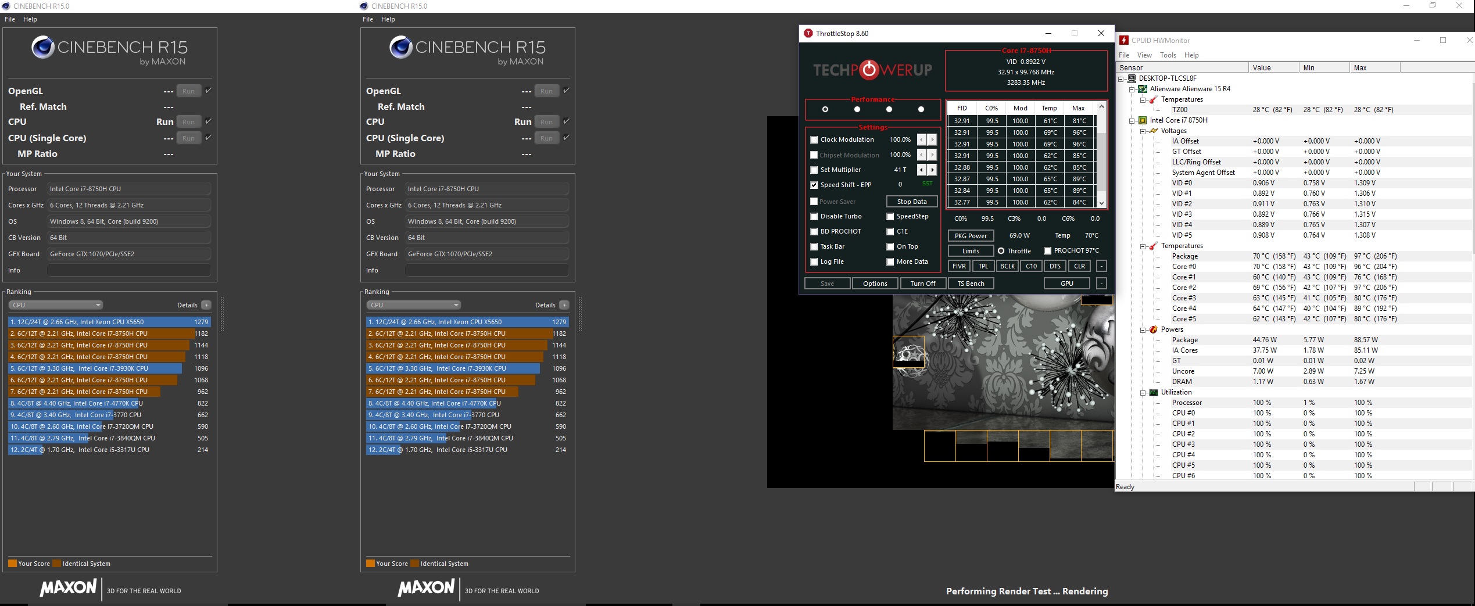Screen dimensions: 1475x606
Task: Open the CPU ranking dropdown in middle Cinebench
Action: click(414, 305)
